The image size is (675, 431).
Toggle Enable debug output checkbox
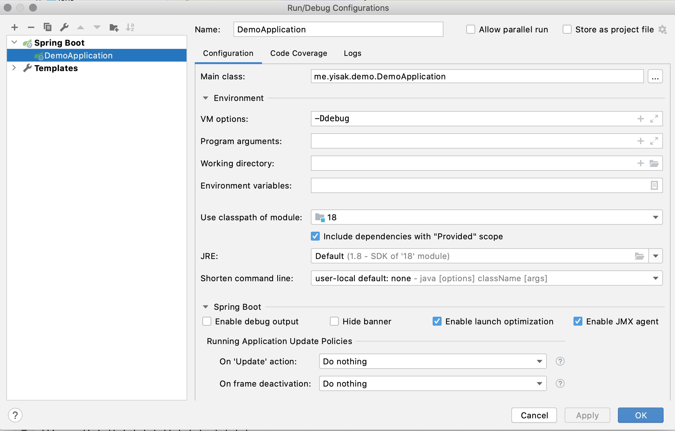point(207,322)
